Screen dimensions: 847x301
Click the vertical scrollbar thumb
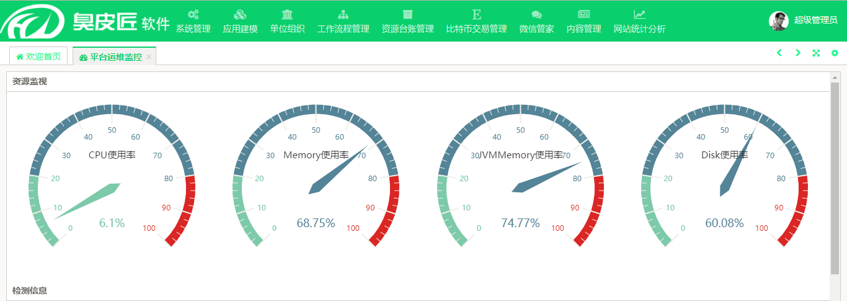click(835, 177)
